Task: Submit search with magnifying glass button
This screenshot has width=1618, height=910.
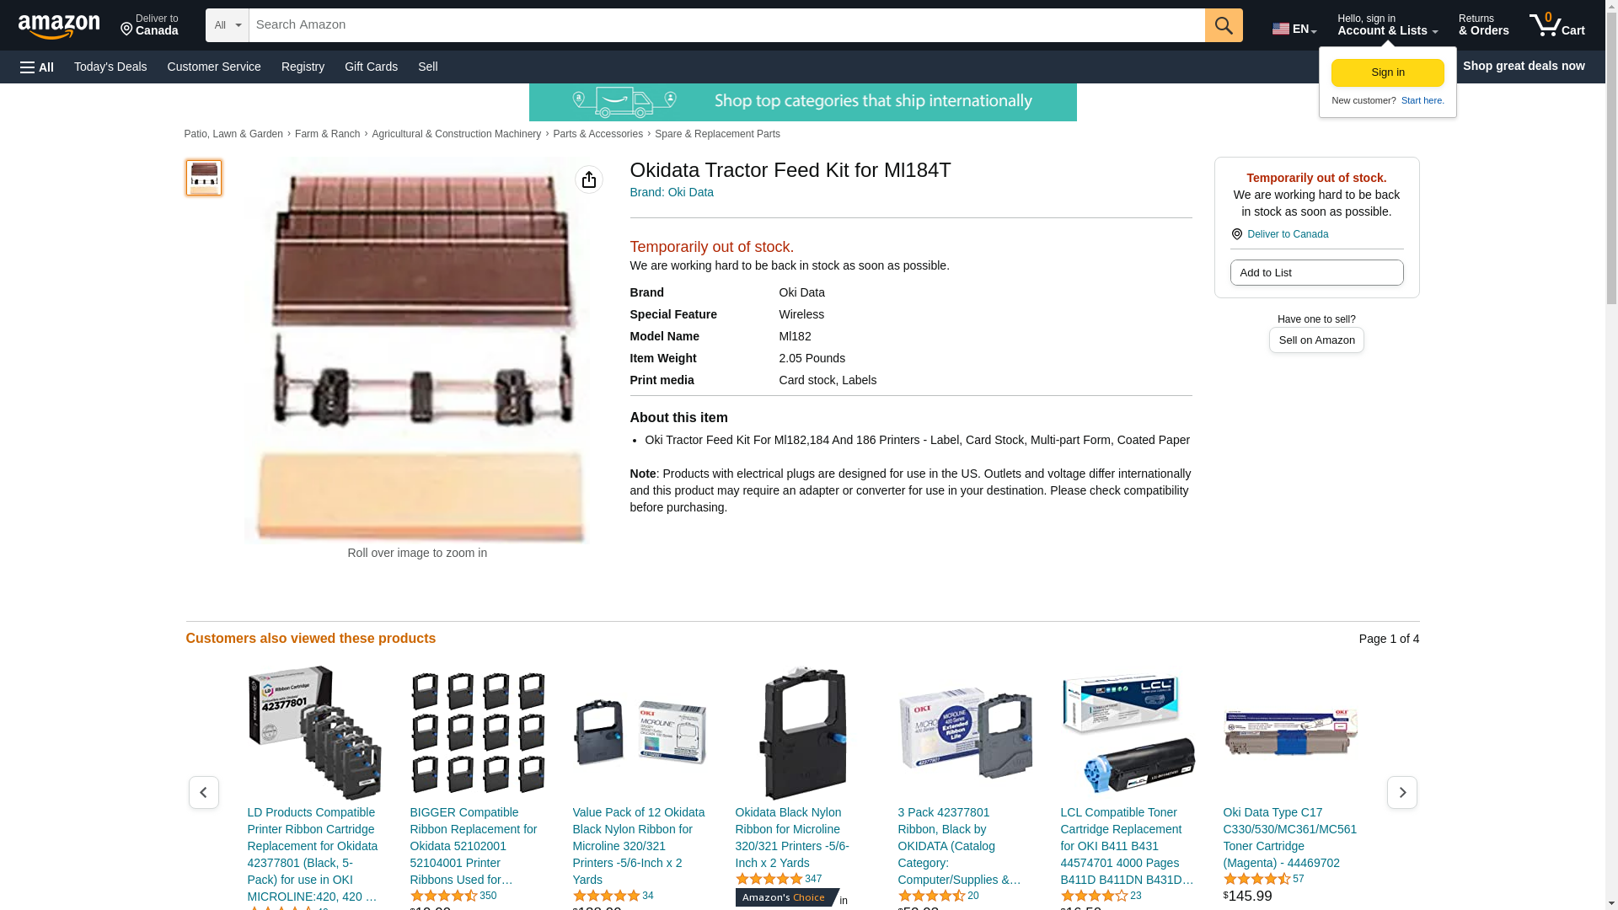Action: click(x=1224, y=25)
